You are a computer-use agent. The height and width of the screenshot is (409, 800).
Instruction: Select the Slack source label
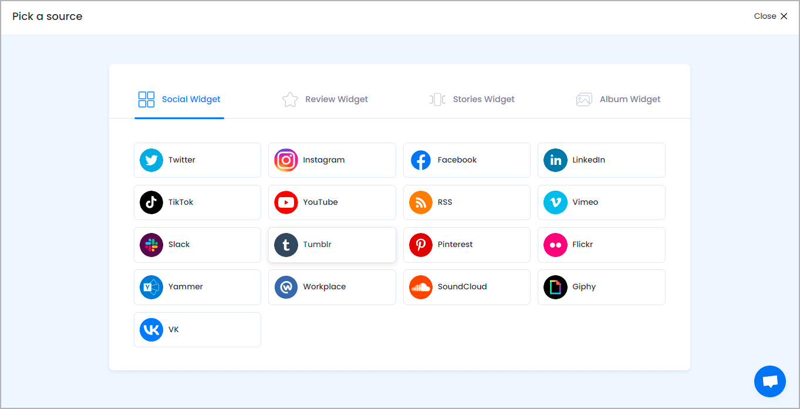(x=179, y=245)
